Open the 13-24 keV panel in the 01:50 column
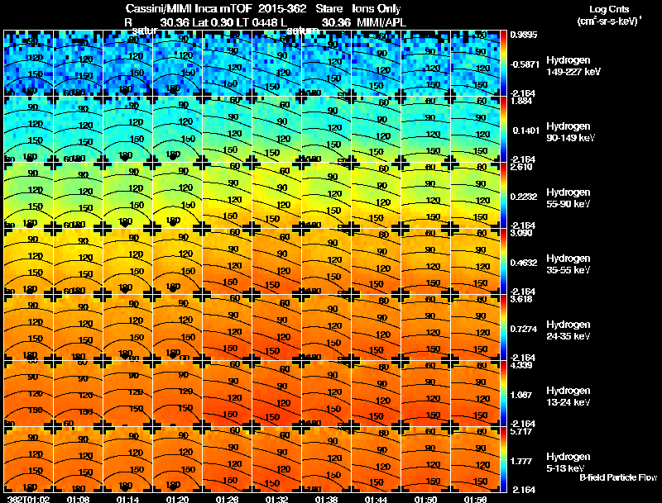The image size is (662, 503). [426, 393]
